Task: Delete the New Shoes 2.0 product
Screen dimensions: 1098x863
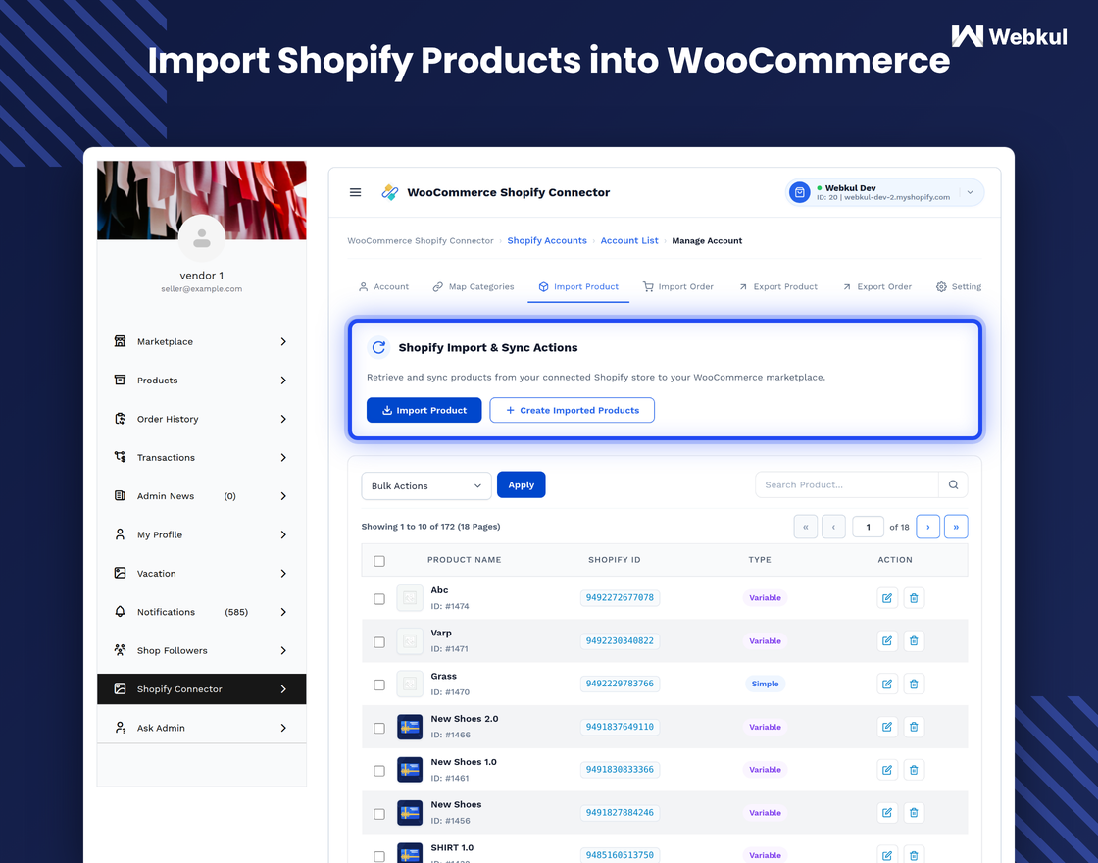Action: point(914,727)
